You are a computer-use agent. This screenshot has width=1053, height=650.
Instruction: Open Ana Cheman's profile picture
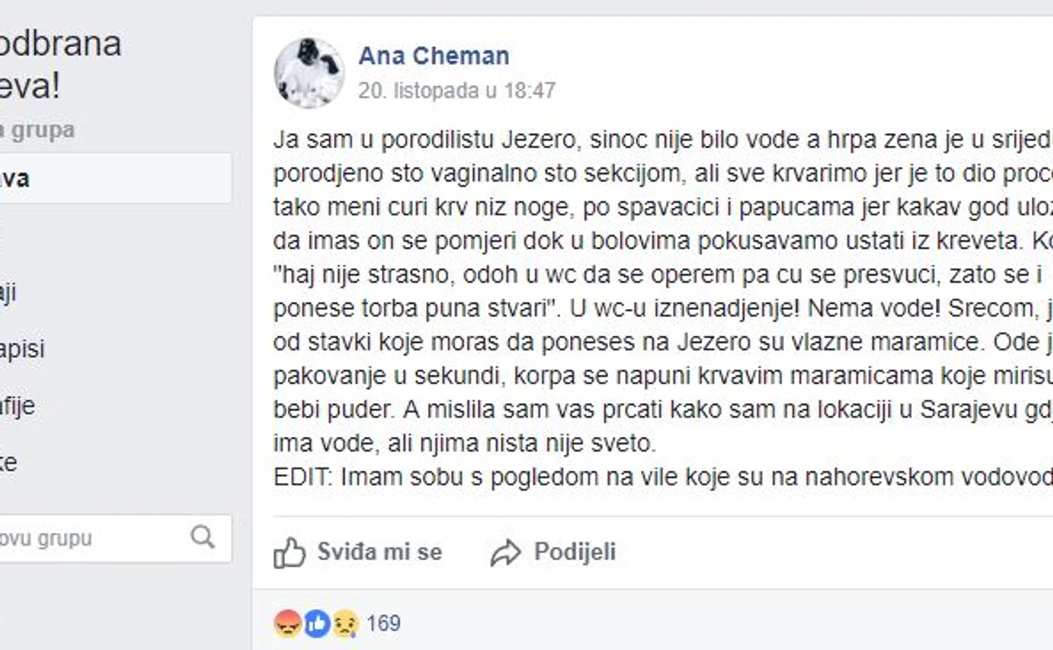(309, 73)
